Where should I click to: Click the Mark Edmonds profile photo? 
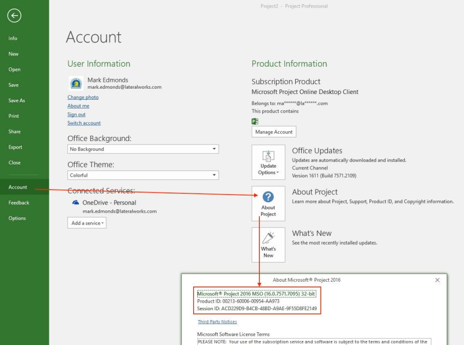click(x=76, y=83)
